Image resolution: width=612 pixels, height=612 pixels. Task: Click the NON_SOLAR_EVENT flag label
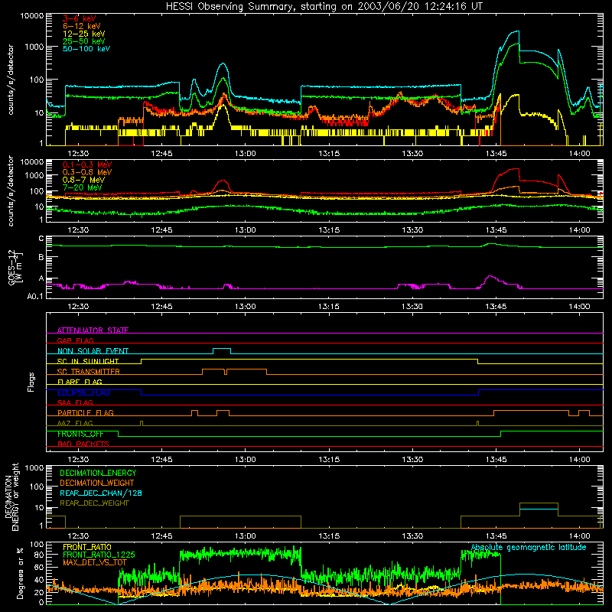(x=93, y=351)
